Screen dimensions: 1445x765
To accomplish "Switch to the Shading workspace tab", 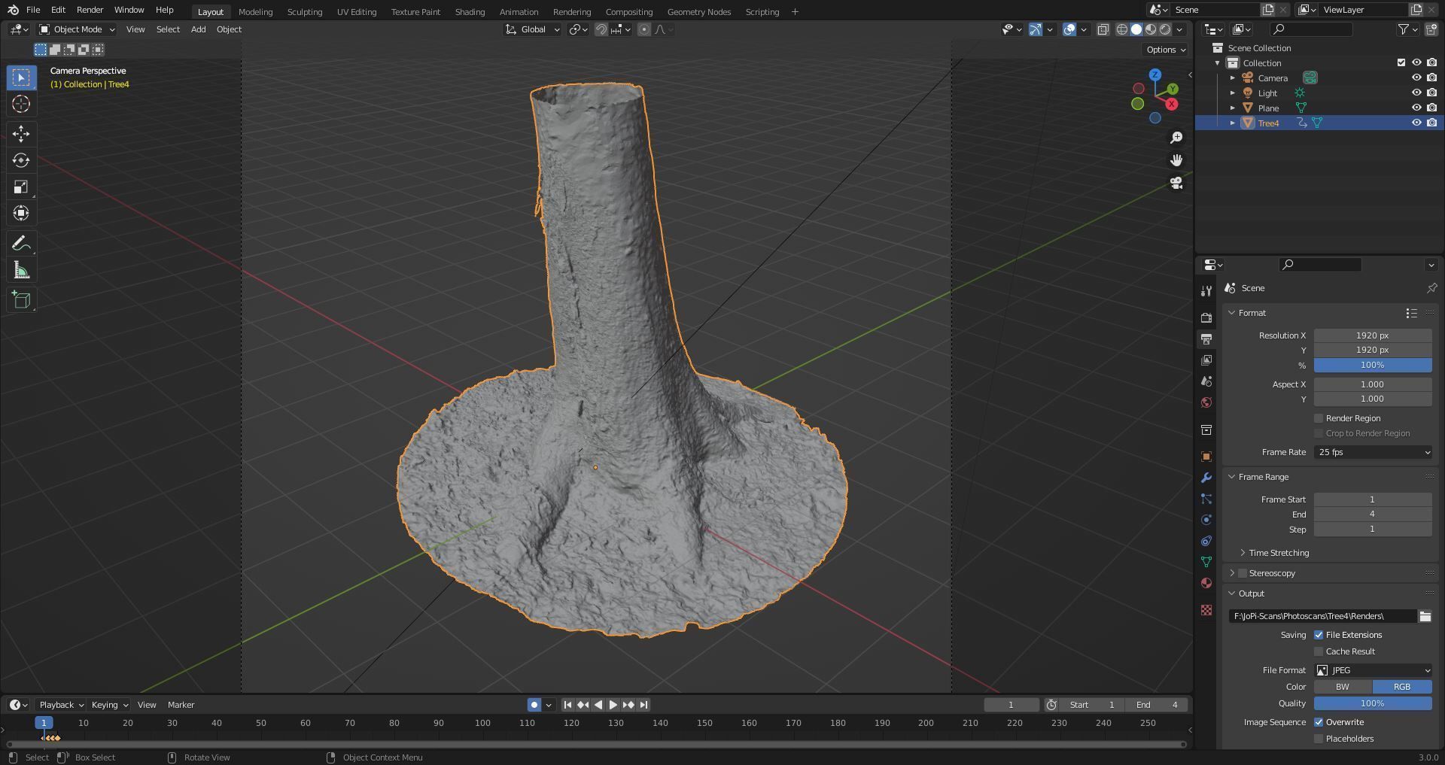I will click(470, 11).
